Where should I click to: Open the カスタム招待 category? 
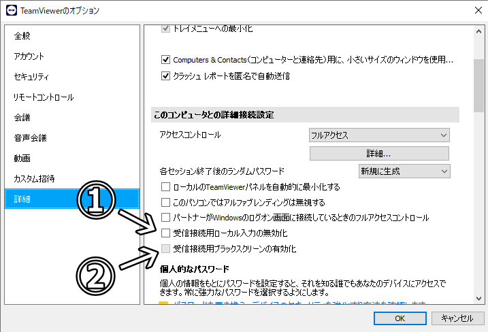click(72, 179)
